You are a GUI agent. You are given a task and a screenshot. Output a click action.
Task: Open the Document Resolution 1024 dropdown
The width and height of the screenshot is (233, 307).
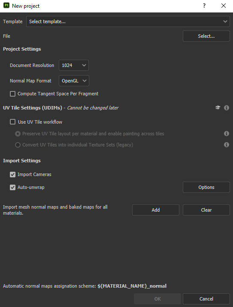[74, 65]
